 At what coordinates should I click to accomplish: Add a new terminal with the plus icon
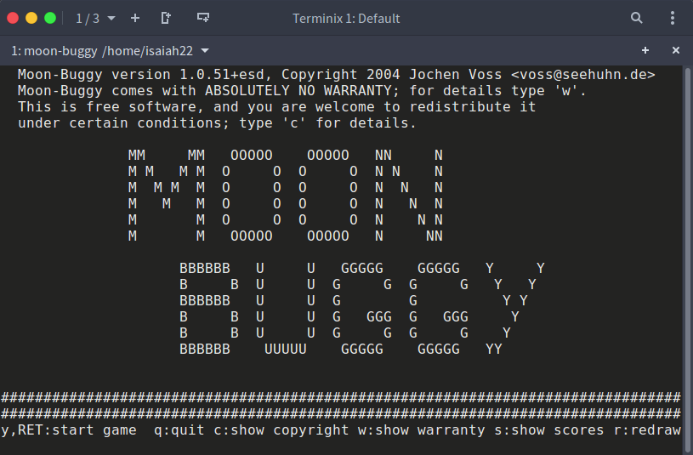(135, 18)
